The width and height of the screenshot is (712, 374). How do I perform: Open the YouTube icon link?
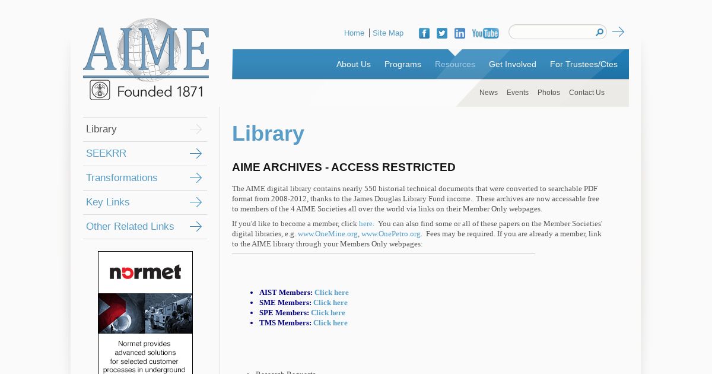click(485, 33)
